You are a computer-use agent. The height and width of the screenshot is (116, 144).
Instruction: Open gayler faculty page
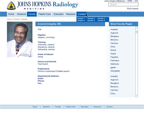[x=113, y=67]
